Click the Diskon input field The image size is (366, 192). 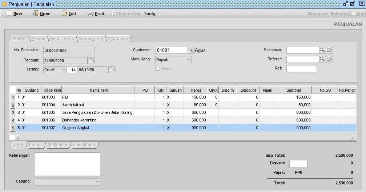click(298, 164)
